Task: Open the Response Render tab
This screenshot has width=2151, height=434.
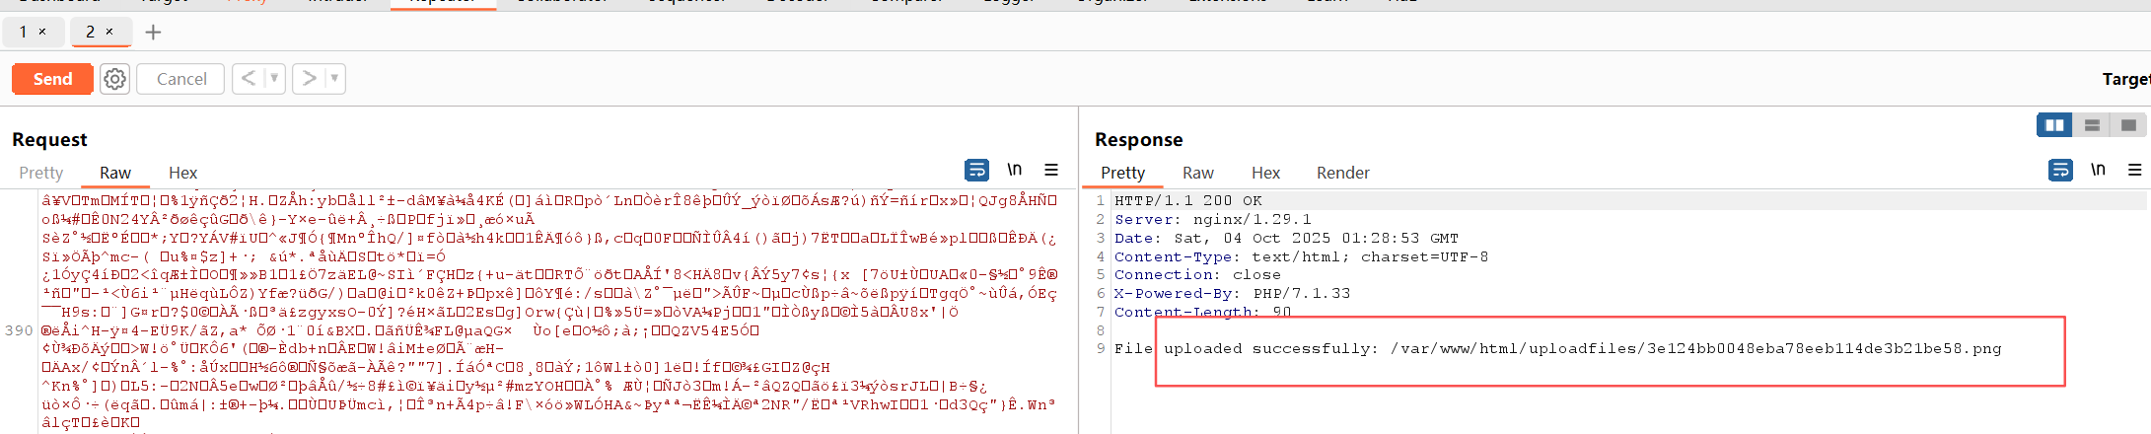Action: tap(1343, 173)
